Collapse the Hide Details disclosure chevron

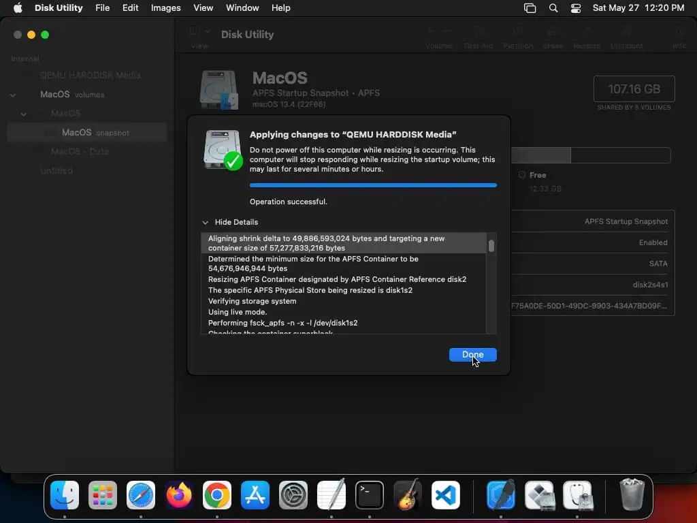205,223
